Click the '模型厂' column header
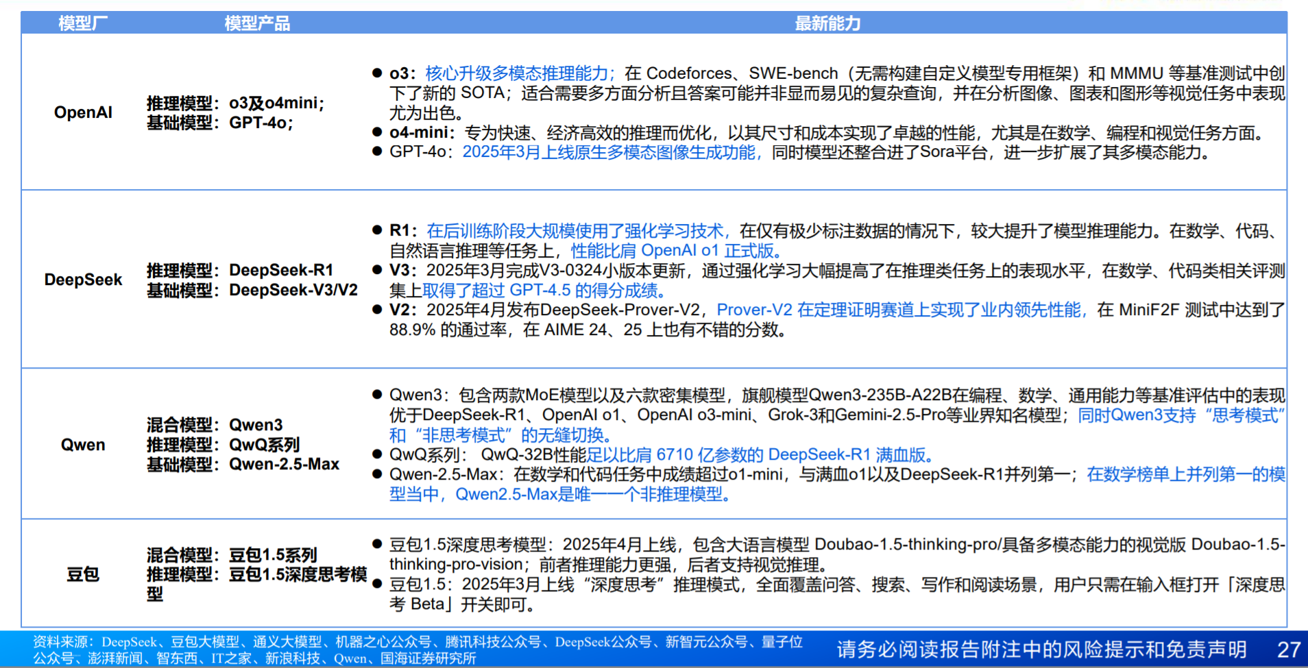The width and height of the screenshot is (1308, 668). click(83, 23)
